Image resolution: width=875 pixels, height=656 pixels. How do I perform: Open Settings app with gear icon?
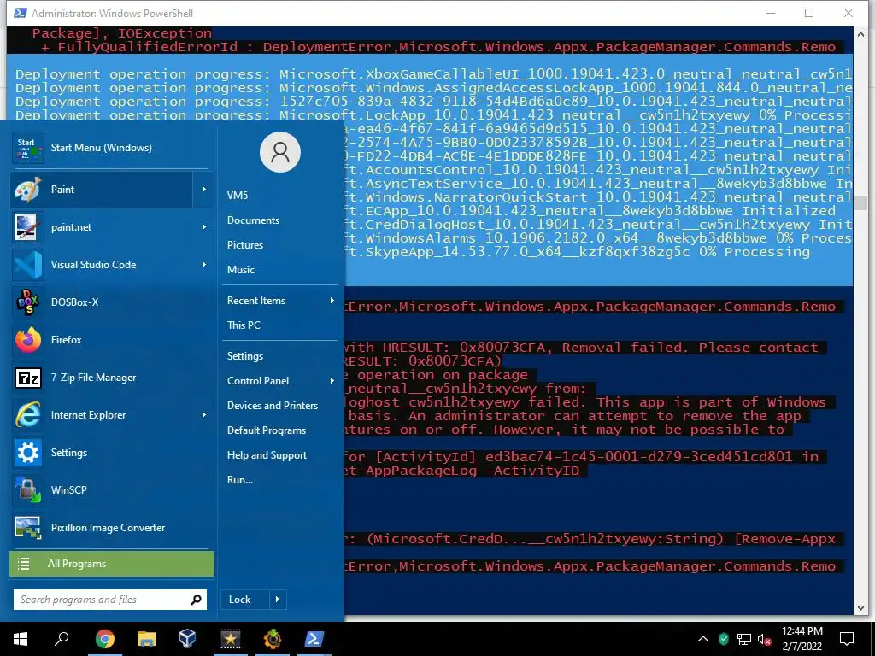tap(112, 453)
